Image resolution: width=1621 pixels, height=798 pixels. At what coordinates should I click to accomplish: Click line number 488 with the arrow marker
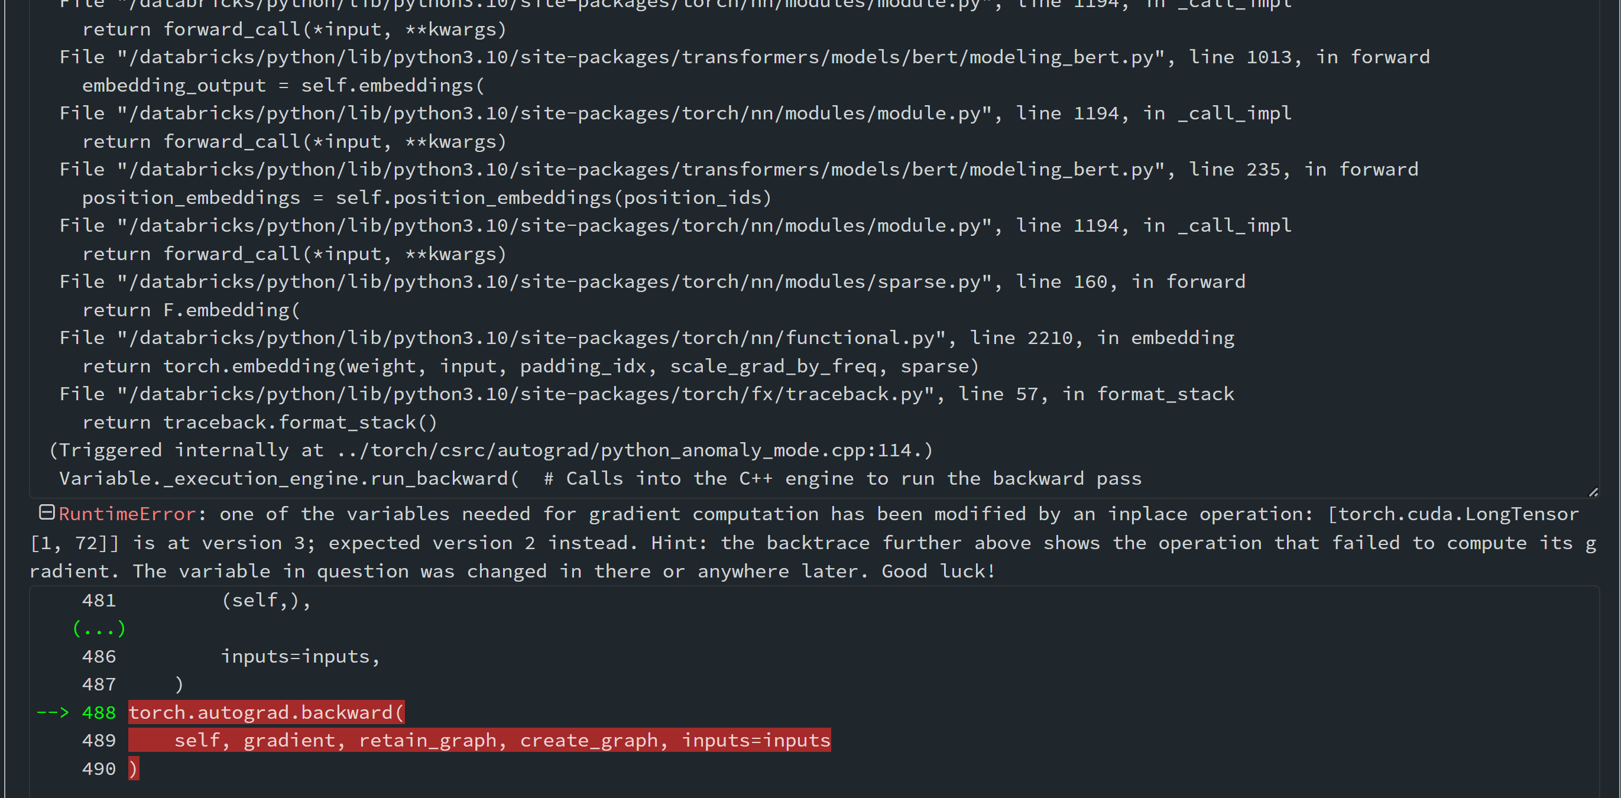tap(99, 712)
